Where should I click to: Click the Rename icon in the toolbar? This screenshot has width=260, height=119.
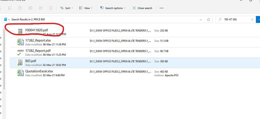click(x=30, y=8)
